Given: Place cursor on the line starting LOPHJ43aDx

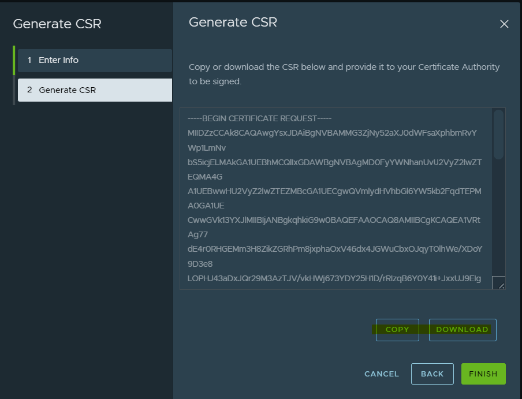Looking at the screenshot, I should 334,278.
